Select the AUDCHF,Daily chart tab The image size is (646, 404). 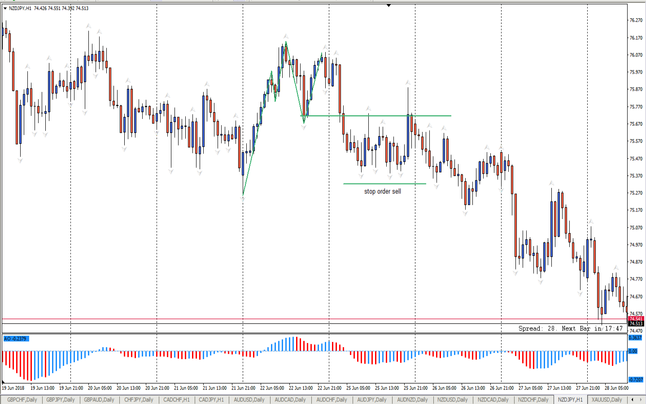point(332,400)
